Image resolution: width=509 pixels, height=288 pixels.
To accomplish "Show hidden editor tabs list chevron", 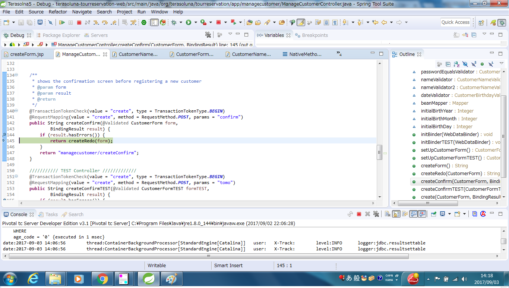I will click(x=339, y=54).
